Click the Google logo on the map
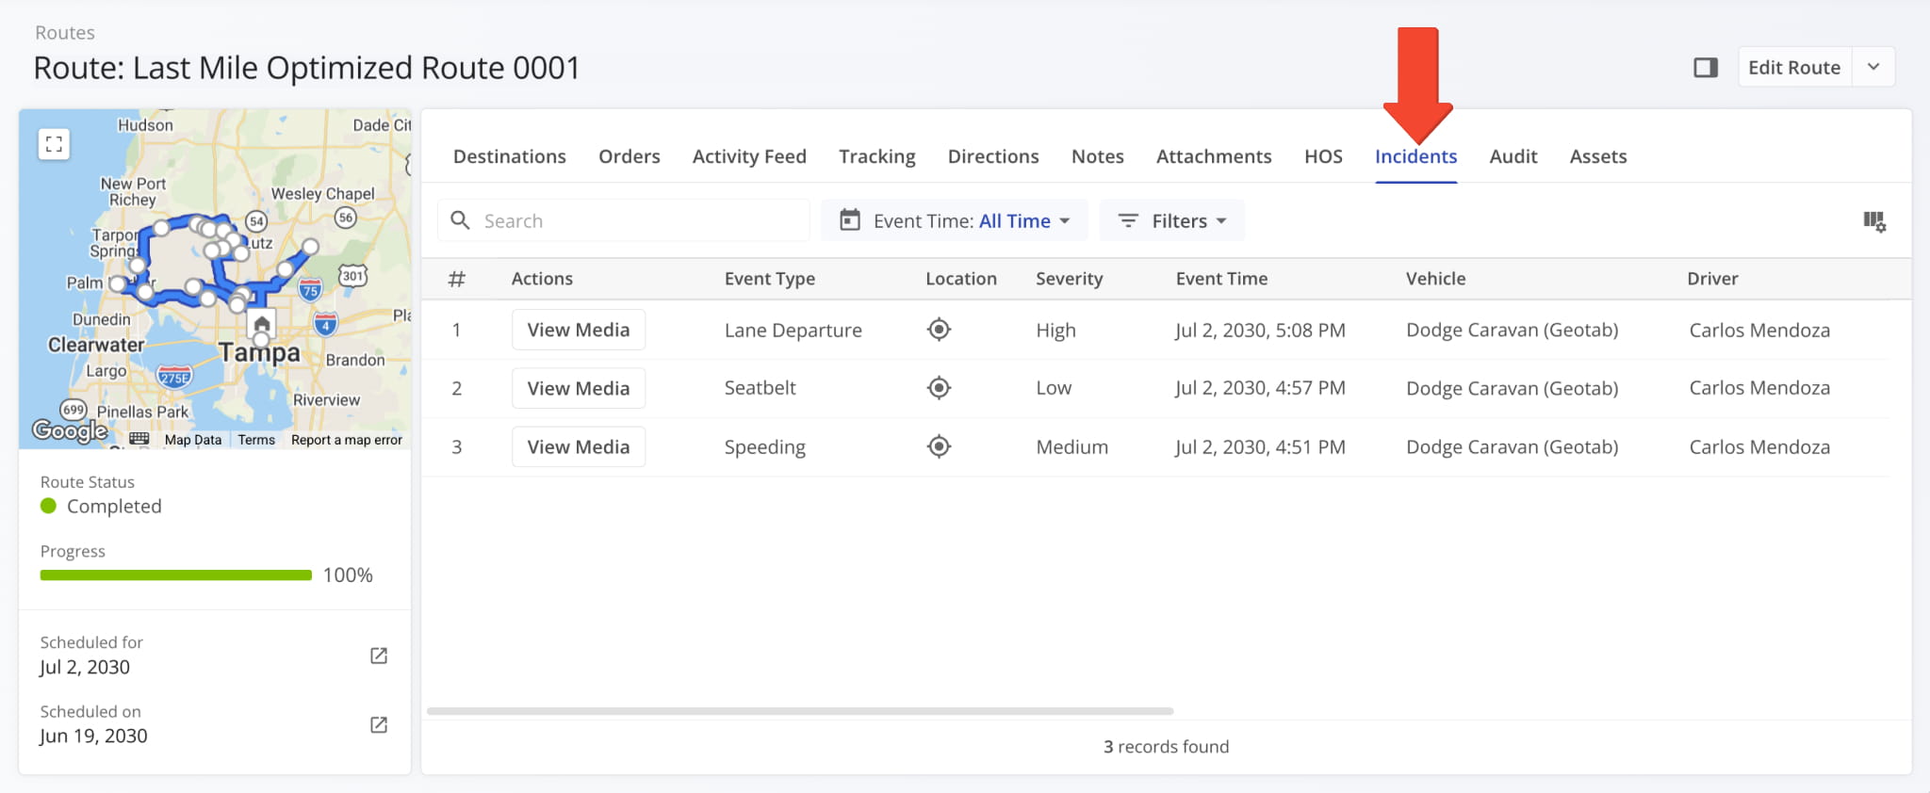 (70, 430)
